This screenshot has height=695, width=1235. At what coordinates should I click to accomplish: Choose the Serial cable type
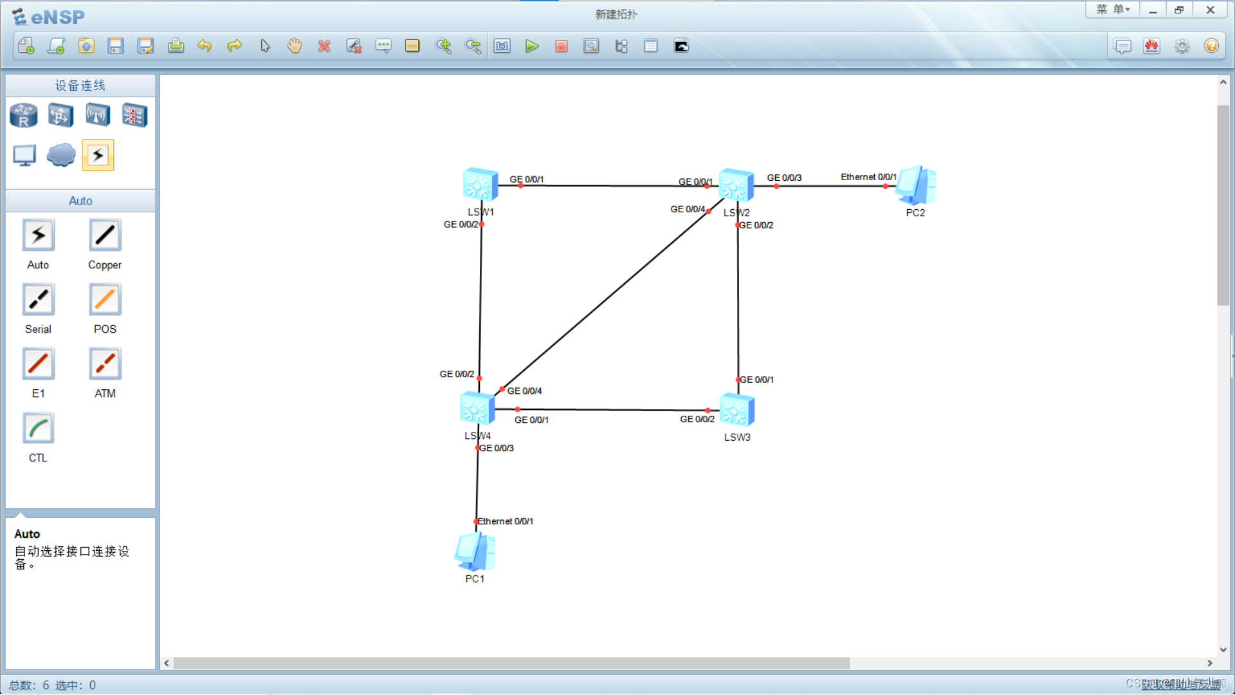pos(38,300)
